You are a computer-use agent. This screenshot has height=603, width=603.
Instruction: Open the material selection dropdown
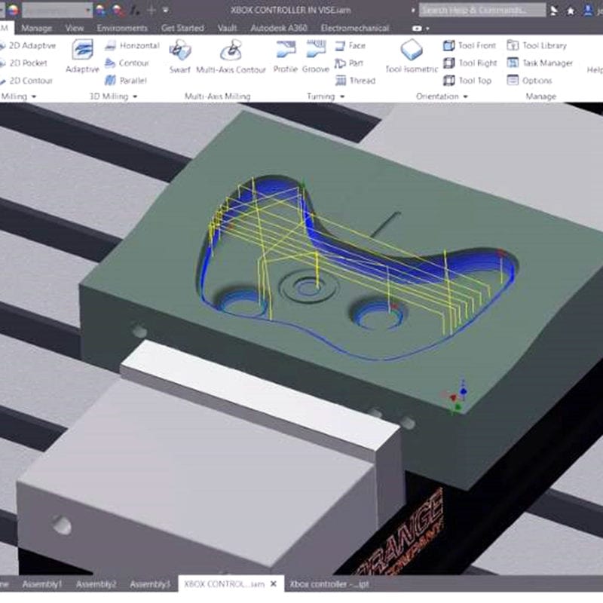coord(57,11)
